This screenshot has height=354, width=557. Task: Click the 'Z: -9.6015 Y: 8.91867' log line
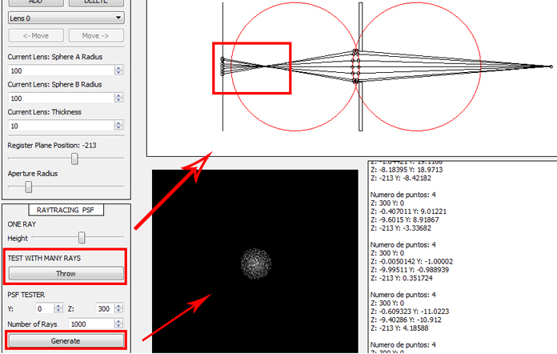pos(405,219)
